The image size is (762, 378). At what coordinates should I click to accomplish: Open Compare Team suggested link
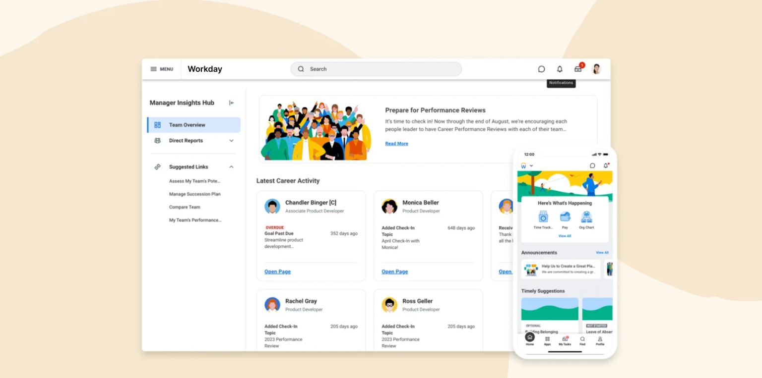pyautogui.click(x=185, y=207)
